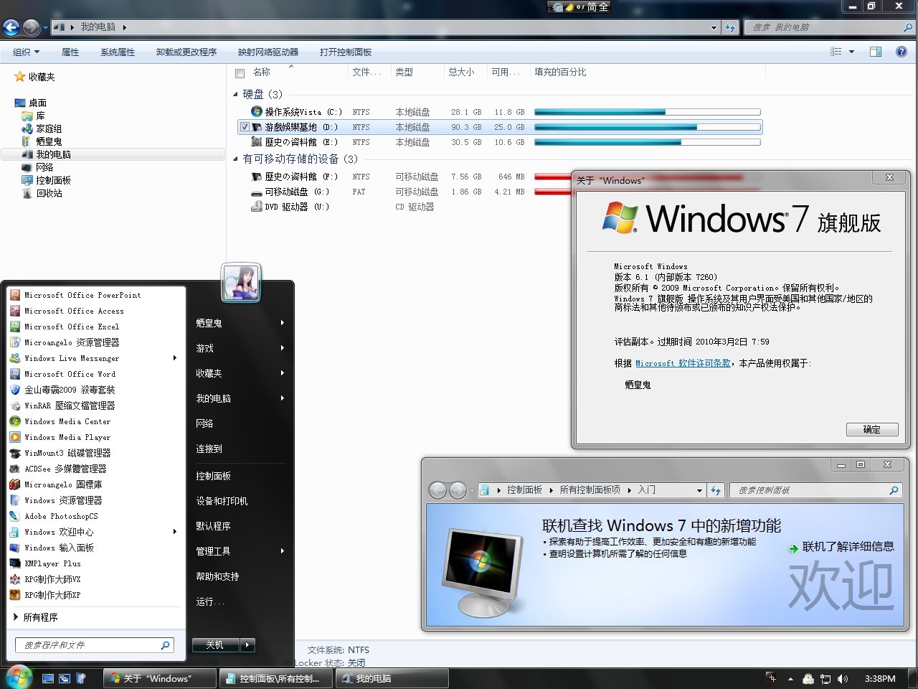Image resolution: width=918 pixels, height=689 pixels.
Task: Open 设备和打印机 from Start menu
Action: [222, 501]
